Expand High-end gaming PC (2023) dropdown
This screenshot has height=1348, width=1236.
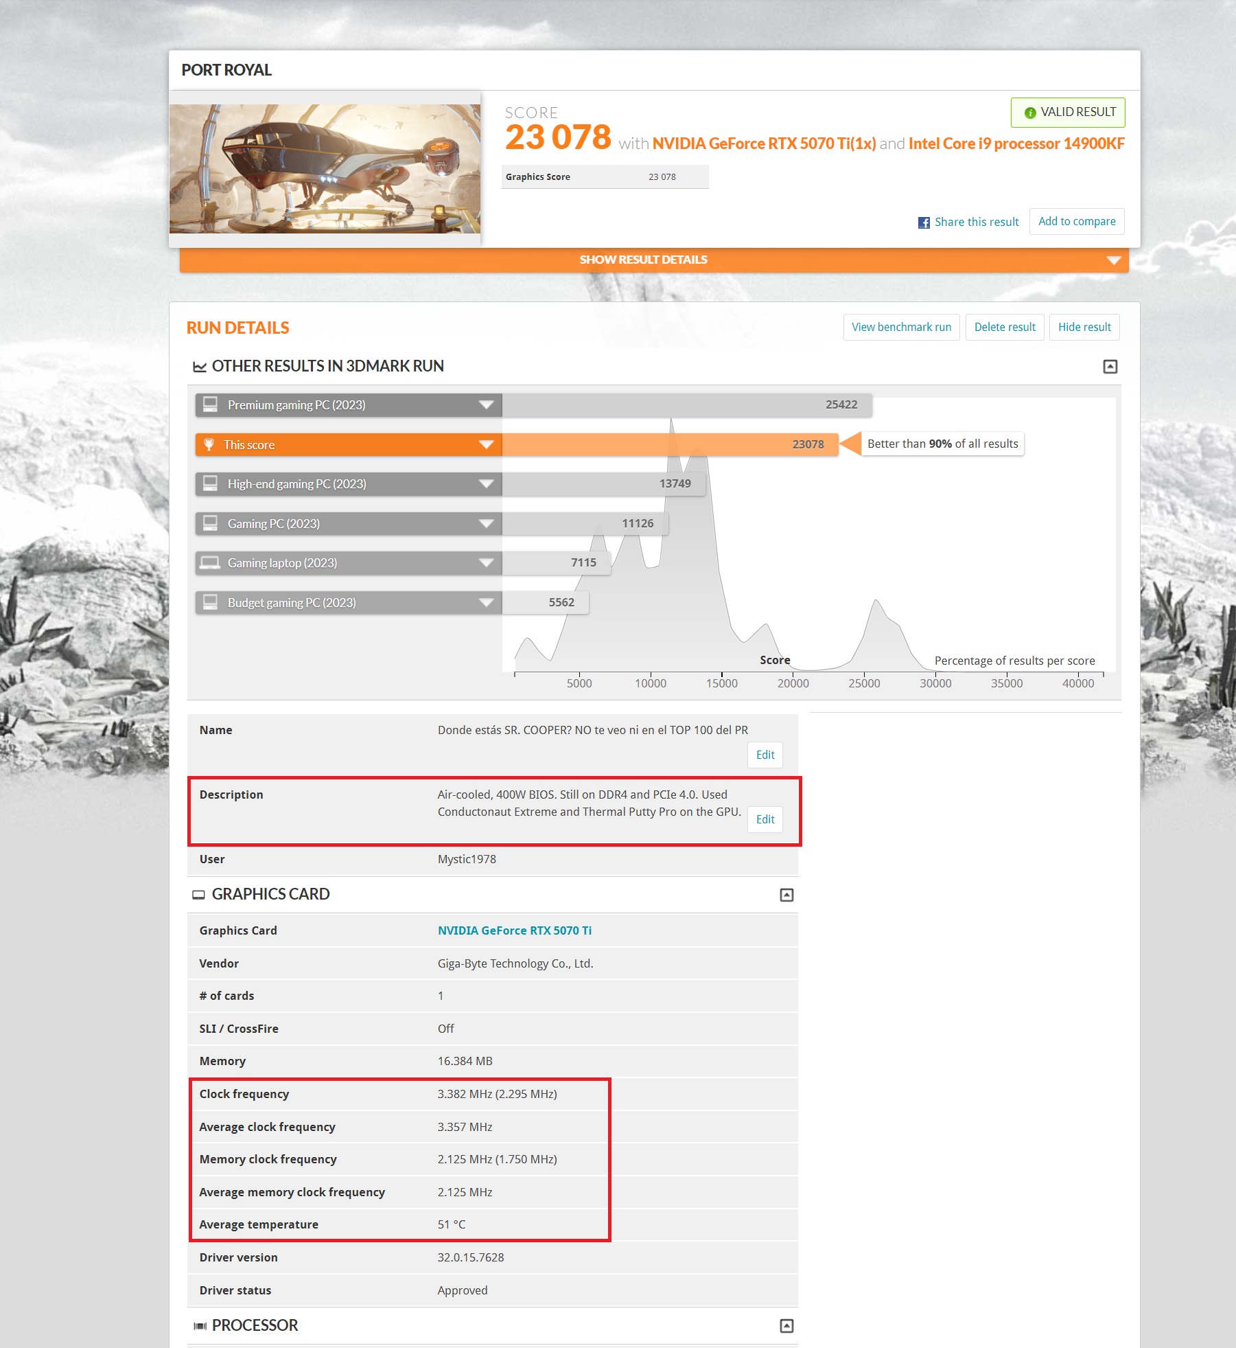[x=486, y=484]
